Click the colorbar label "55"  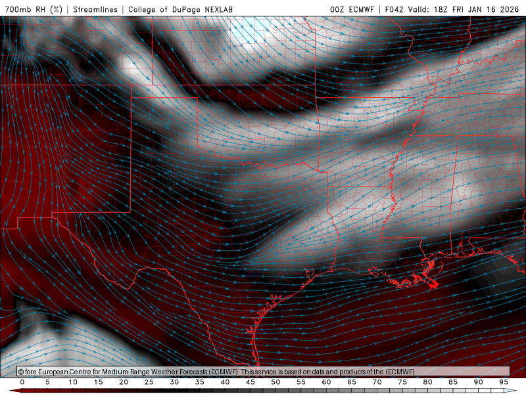301,382
